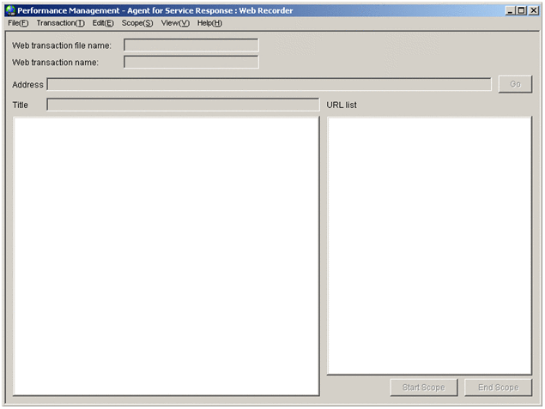
Task: Click the End Scope button
Action: coord(498,388)
